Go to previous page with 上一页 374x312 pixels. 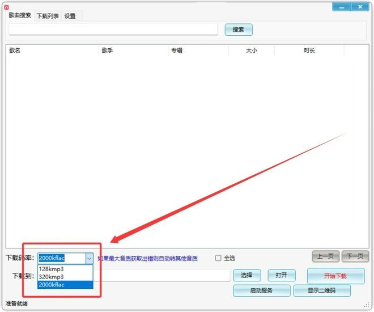click(325, 256)
